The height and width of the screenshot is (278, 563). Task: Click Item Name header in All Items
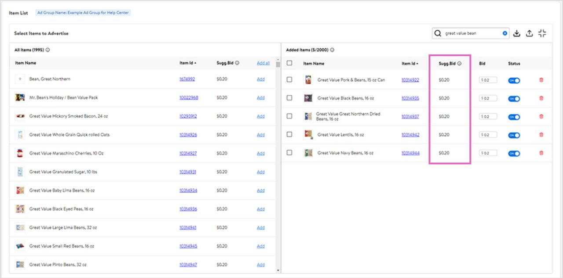(x=26, y=63)
